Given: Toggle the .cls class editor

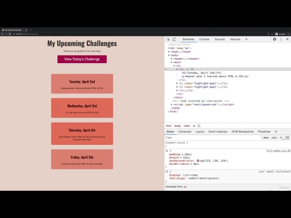Looking at the screenshot, I should coord(274,138).
